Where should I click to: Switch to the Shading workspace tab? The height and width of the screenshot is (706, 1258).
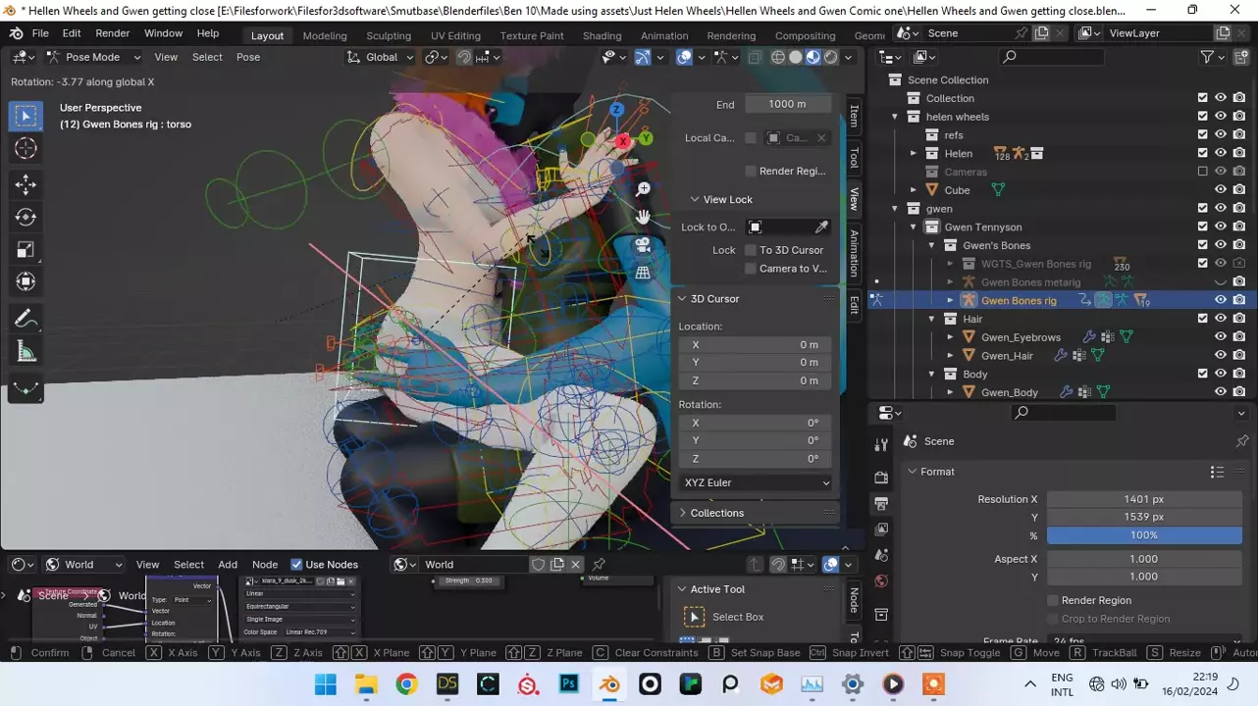pos(602,35)
